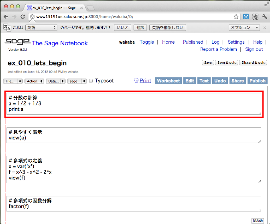Click the Sage logo
This screenshot has width=270, height=224.
[x=17, y=42]
